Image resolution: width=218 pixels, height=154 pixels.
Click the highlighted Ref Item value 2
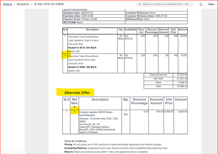tap(75, 112)
